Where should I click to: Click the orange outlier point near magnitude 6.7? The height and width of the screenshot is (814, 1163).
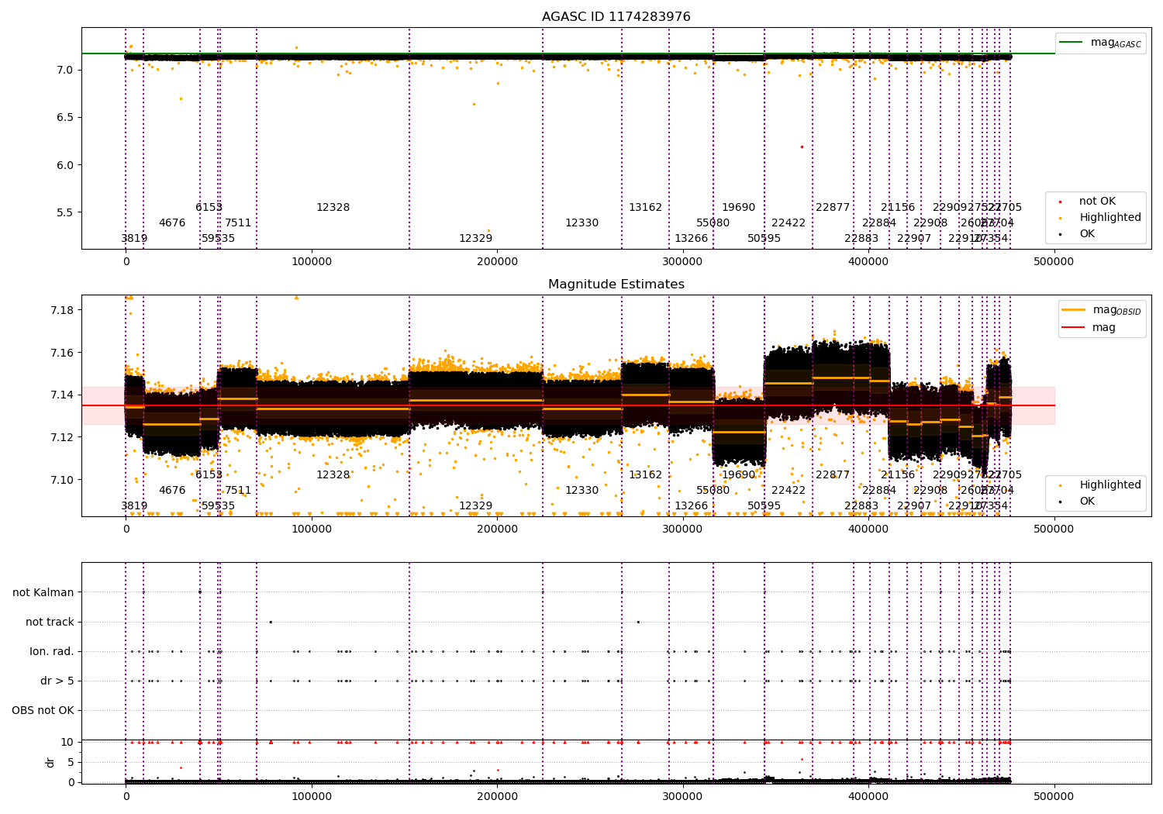tap(181, 98)
